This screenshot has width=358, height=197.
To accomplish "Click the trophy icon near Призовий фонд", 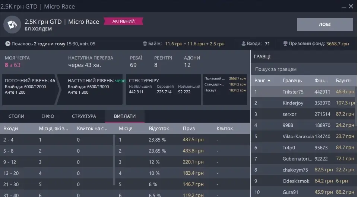I will 285,43.
